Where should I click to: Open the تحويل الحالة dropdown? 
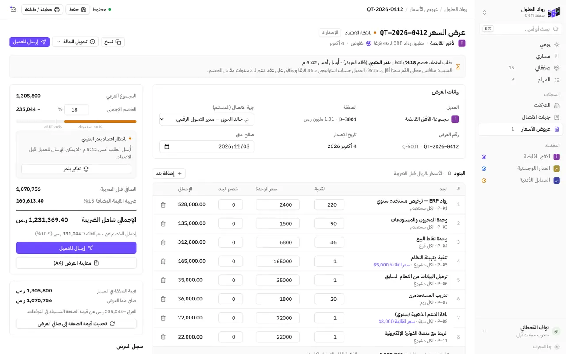click(75, 42)
